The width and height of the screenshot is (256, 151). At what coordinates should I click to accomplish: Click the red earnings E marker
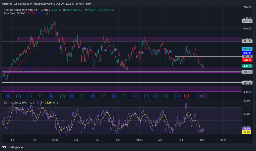coord(186,96)
